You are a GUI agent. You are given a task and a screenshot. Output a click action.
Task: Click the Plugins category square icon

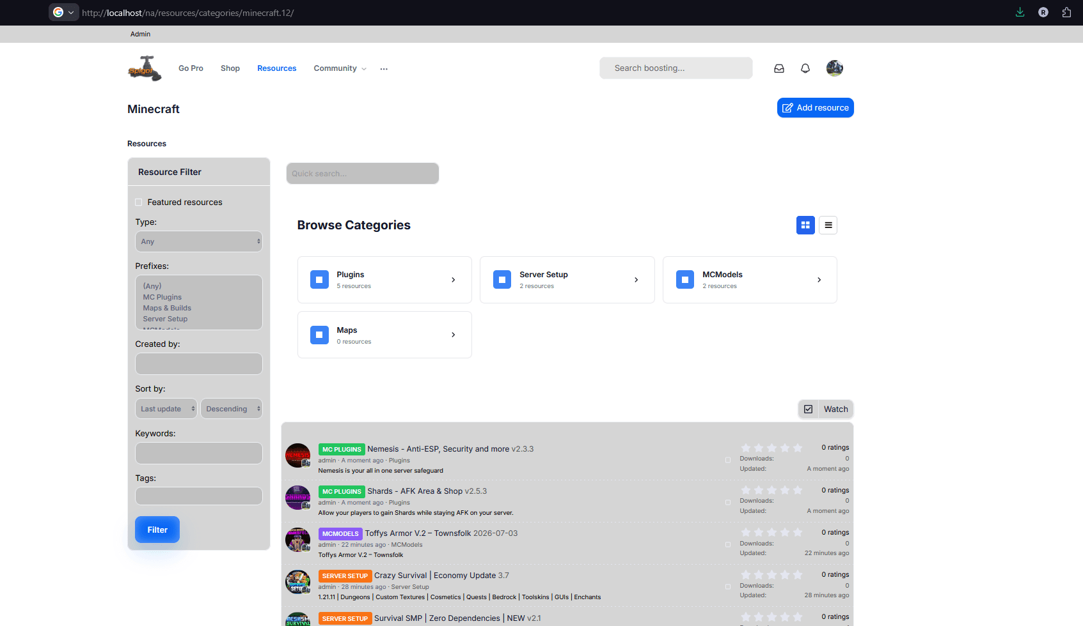[319, 280]
